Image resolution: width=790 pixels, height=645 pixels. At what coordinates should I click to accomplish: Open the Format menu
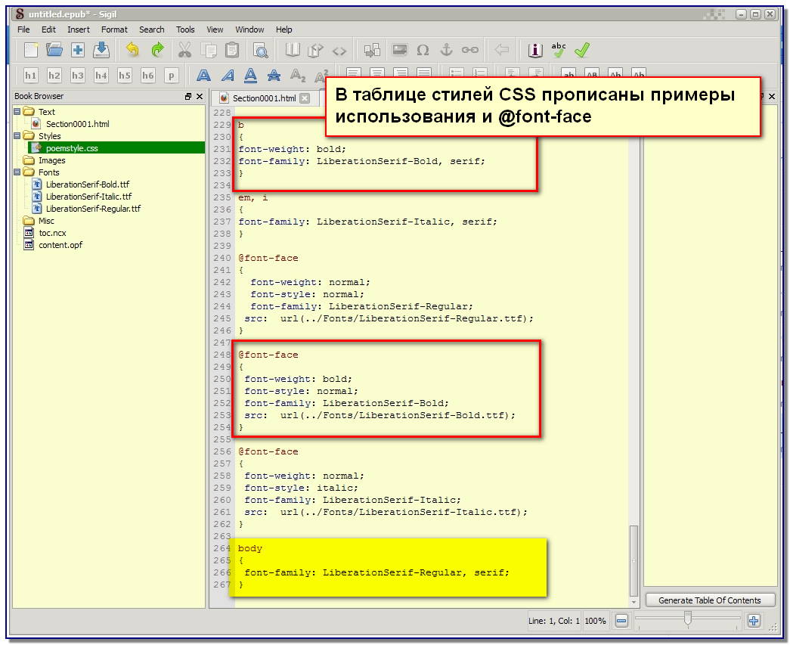coord(114,29)
